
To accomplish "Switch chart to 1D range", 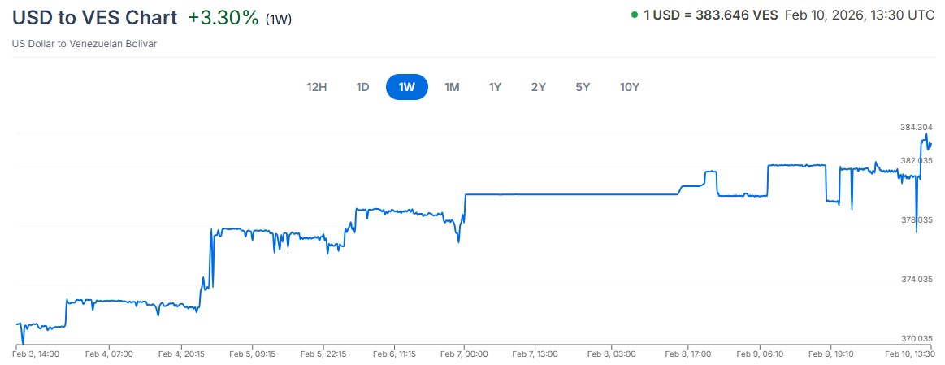I will [362, 87].
